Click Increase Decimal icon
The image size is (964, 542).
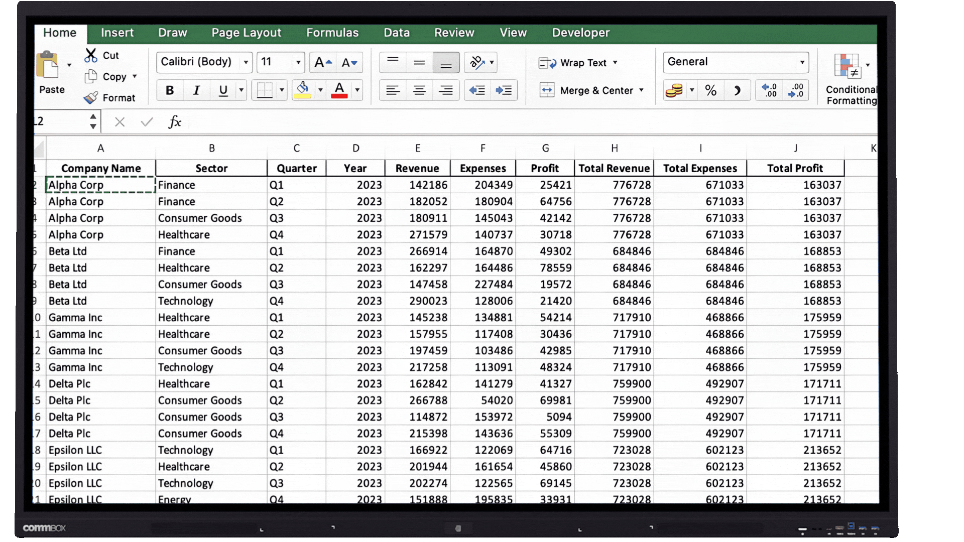769,90
